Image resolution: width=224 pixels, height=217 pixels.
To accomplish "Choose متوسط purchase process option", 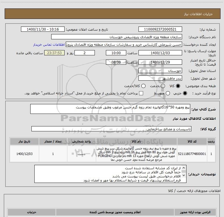I will [168, 93].
